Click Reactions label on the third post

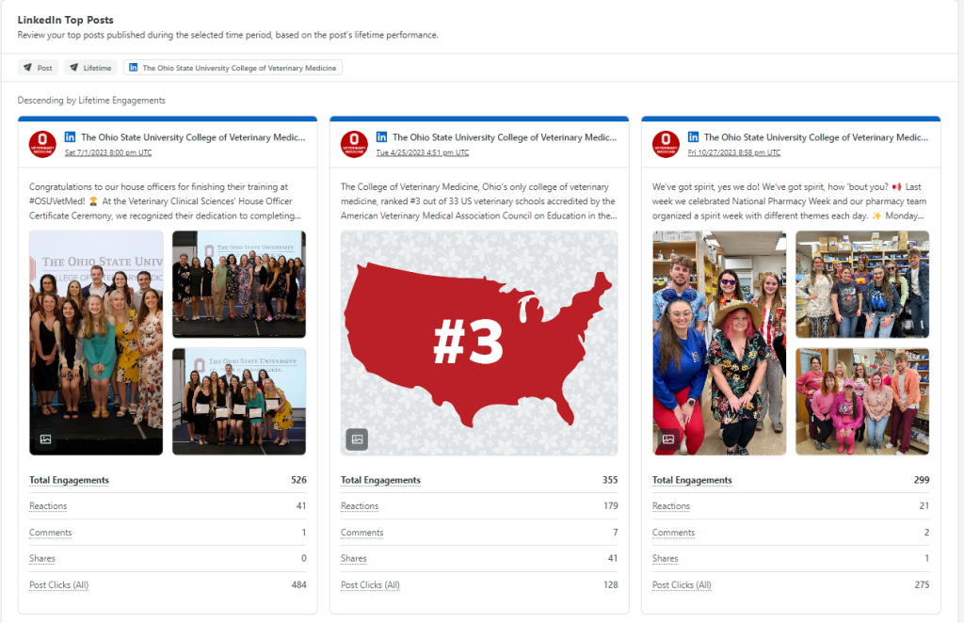[671, 506]
